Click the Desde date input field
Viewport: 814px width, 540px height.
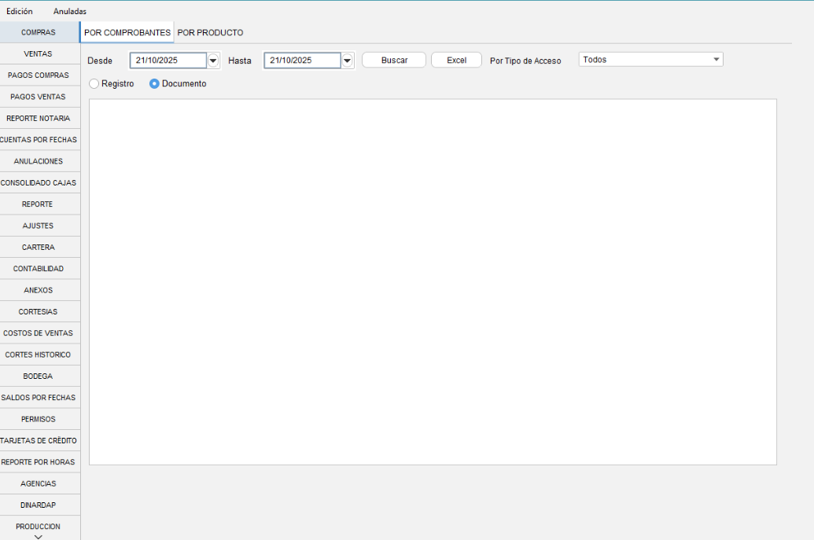click(167, 61)
